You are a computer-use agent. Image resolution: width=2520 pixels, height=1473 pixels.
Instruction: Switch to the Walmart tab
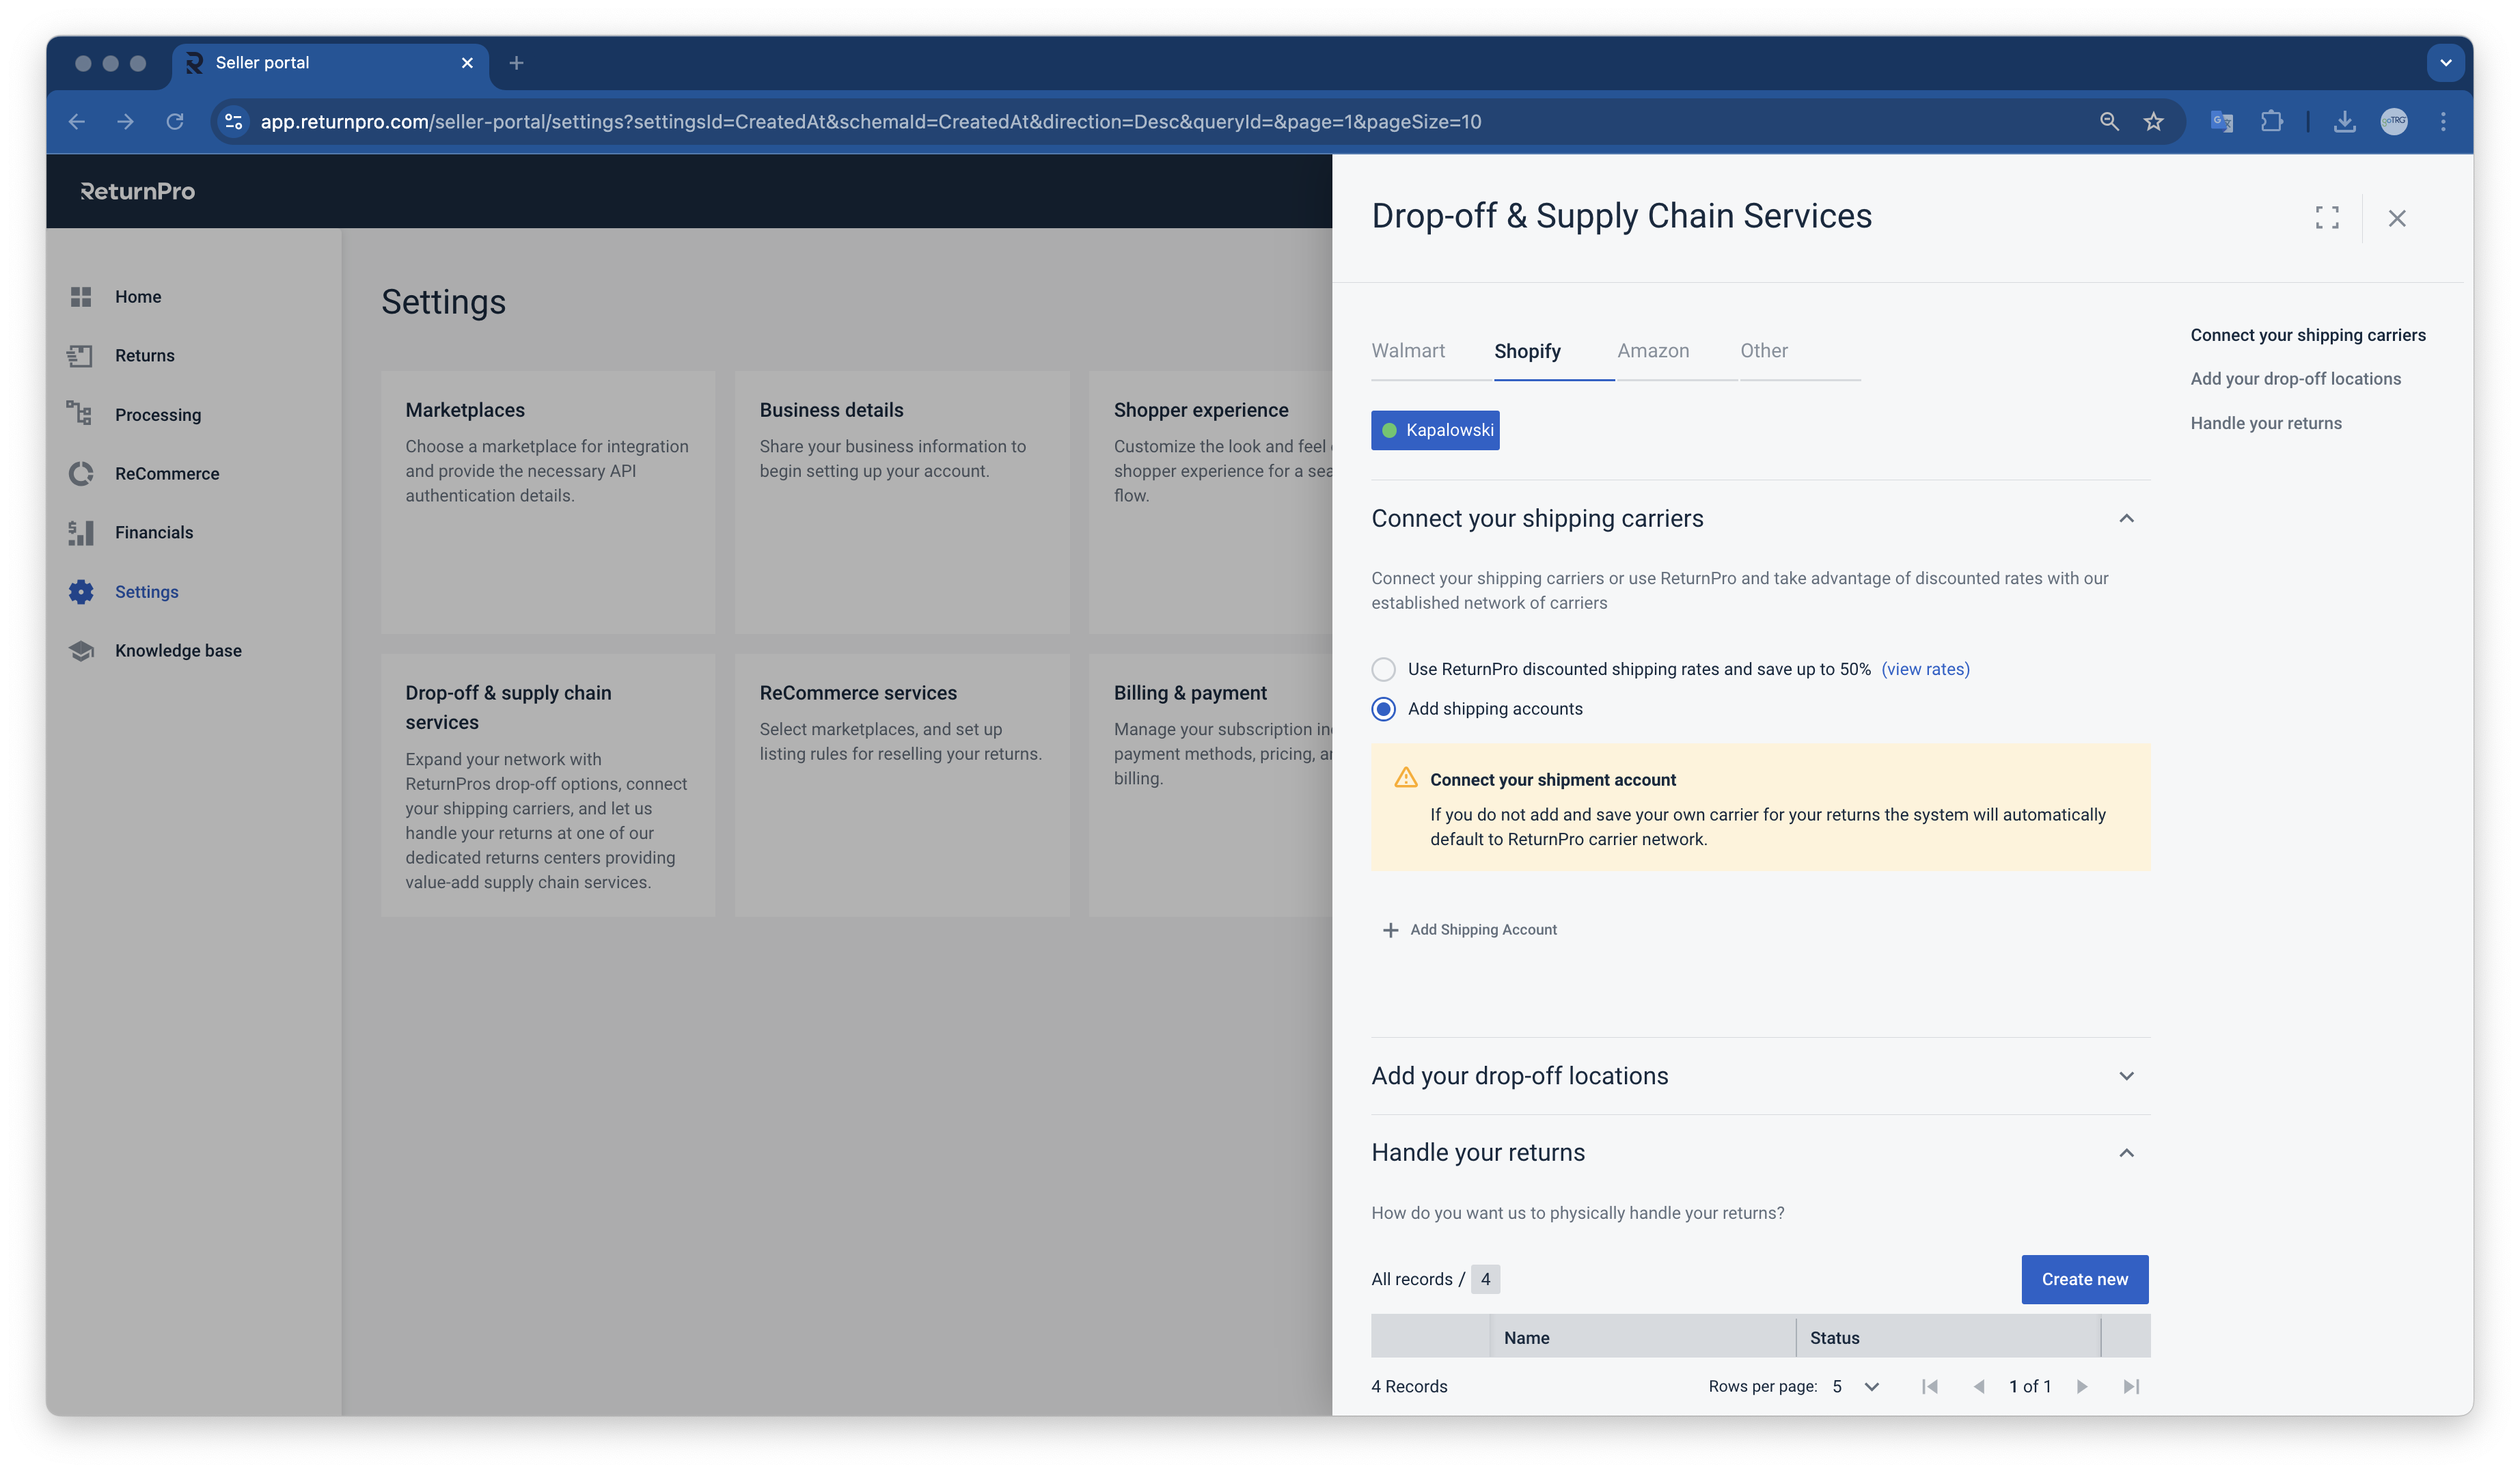(x=1407, y=351)
